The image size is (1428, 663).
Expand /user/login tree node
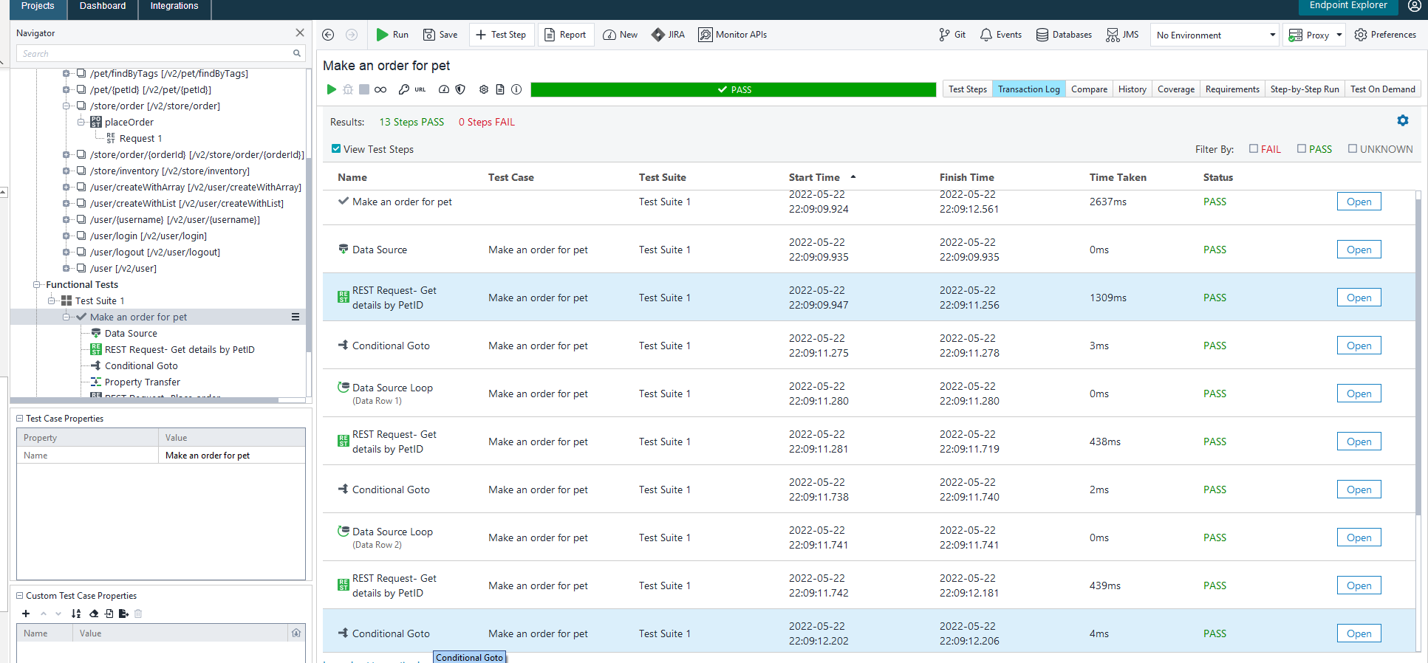66,236
